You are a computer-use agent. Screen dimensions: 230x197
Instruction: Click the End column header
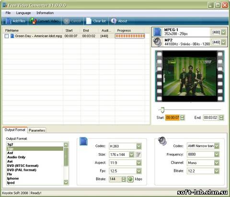pyautogui.click(x=89, y=31)
